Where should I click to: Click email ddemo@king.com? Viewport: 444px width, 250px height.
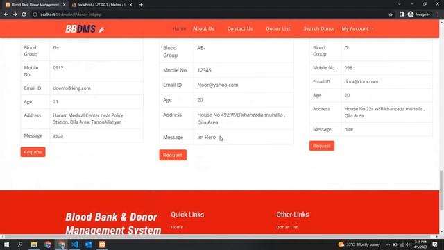[x=71, y=88]
